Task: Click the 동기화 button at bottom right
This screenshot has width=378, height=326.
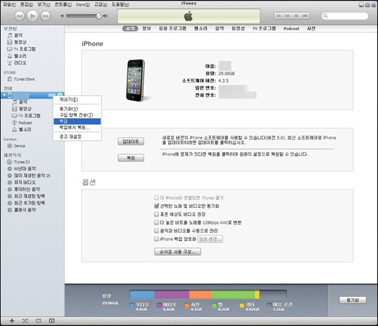Action: coord(353,300)
